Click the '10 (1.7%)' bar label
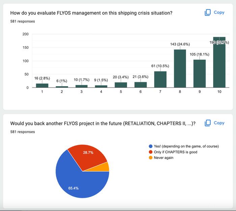The width and height of the screenshot is (236, 211). [82, 80]
